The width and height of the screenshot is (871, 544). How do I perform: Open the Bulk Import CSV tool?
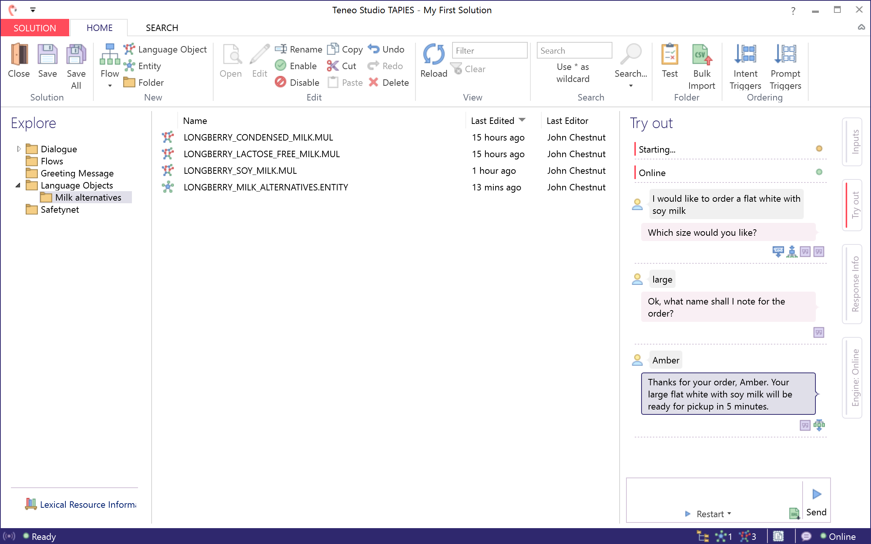pos(701,55)
